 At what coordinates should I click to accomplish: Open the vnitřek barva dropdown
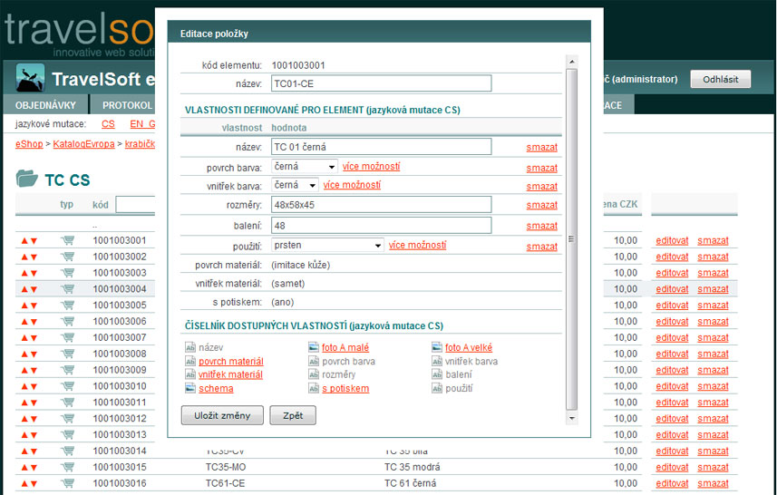[295, 185]
